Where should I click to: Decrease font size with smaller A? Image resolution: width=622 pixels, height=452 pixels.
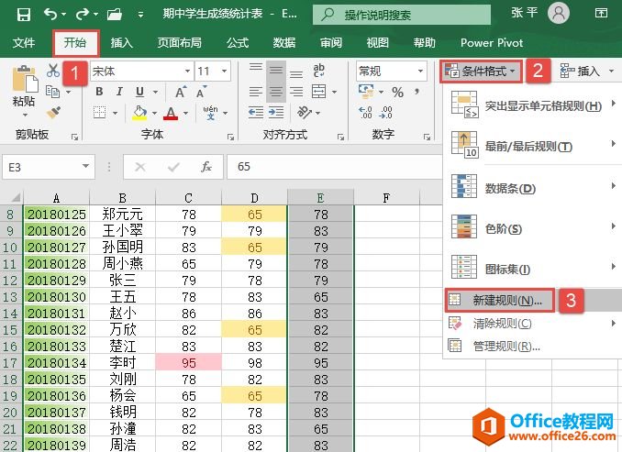(x=202, y=92)
